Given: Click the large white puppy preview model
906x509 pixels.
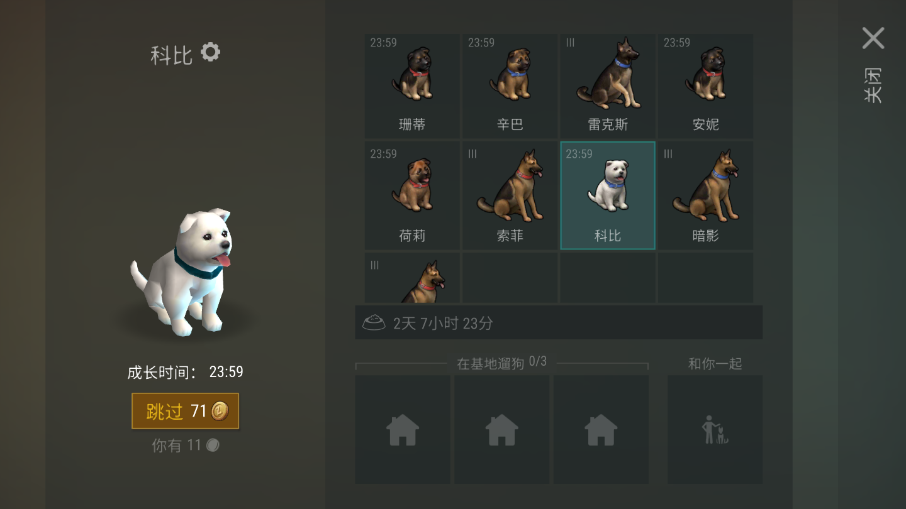Looking at the screenshot, I should point(184,272).
